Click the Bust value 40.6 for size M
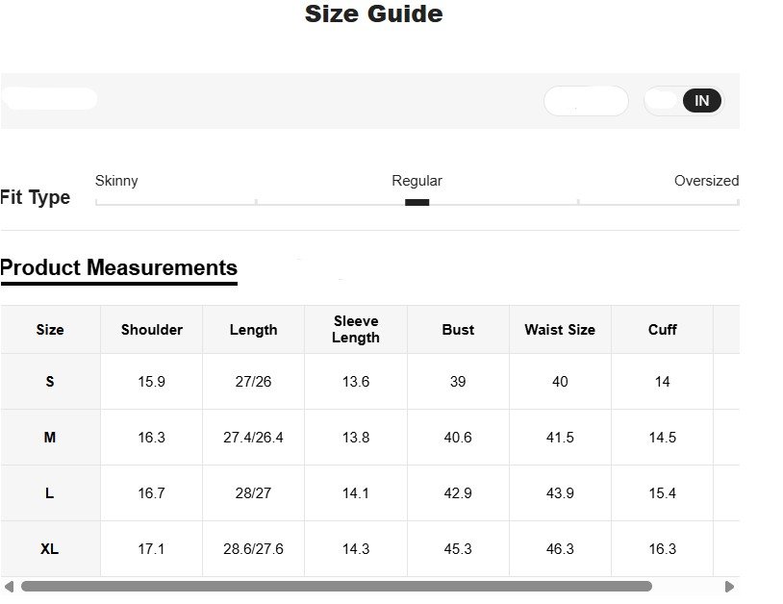 (458, 438)
